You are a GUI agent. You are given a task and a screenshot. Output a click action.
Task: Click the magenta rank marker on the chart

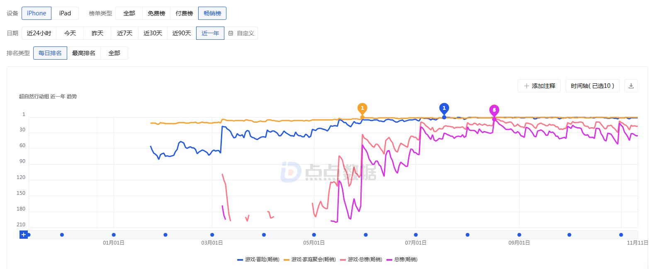pos(493,110)
